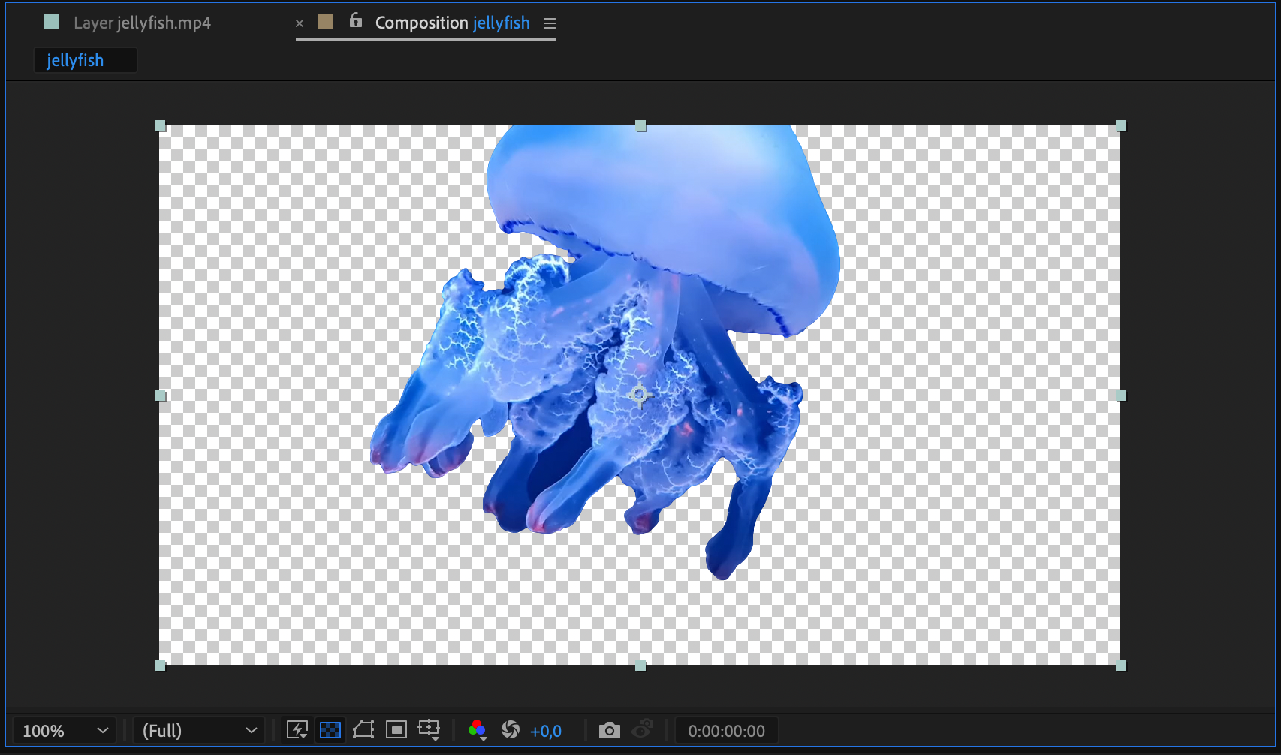This screenshot has width=1281, height=755.
Task: Click the jellyfish breadcrumb button
Action: pyautogui.click(x=76, y=60)
